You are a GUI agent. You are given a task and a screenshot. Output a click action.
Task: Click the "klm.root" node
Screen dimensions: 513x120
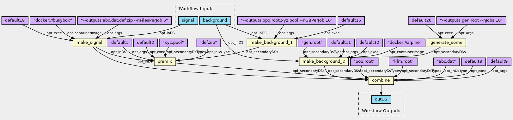(403, 62)
